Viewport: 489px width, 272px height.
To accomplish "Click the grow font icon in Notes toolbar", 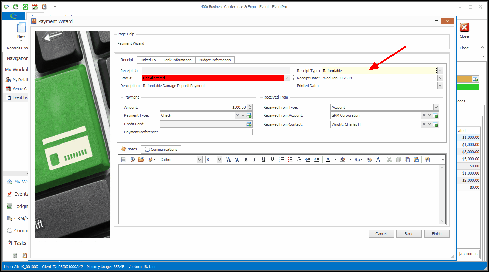I will (228, 160).
